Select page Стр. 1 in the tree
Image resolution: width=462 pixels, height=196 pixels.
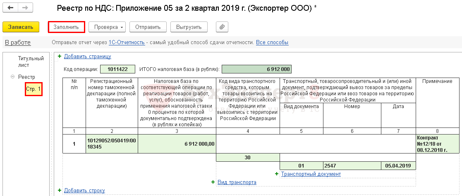[33, 89]
